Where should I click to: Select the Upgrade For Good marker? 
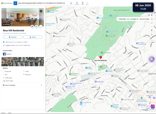tap(54, 36)
